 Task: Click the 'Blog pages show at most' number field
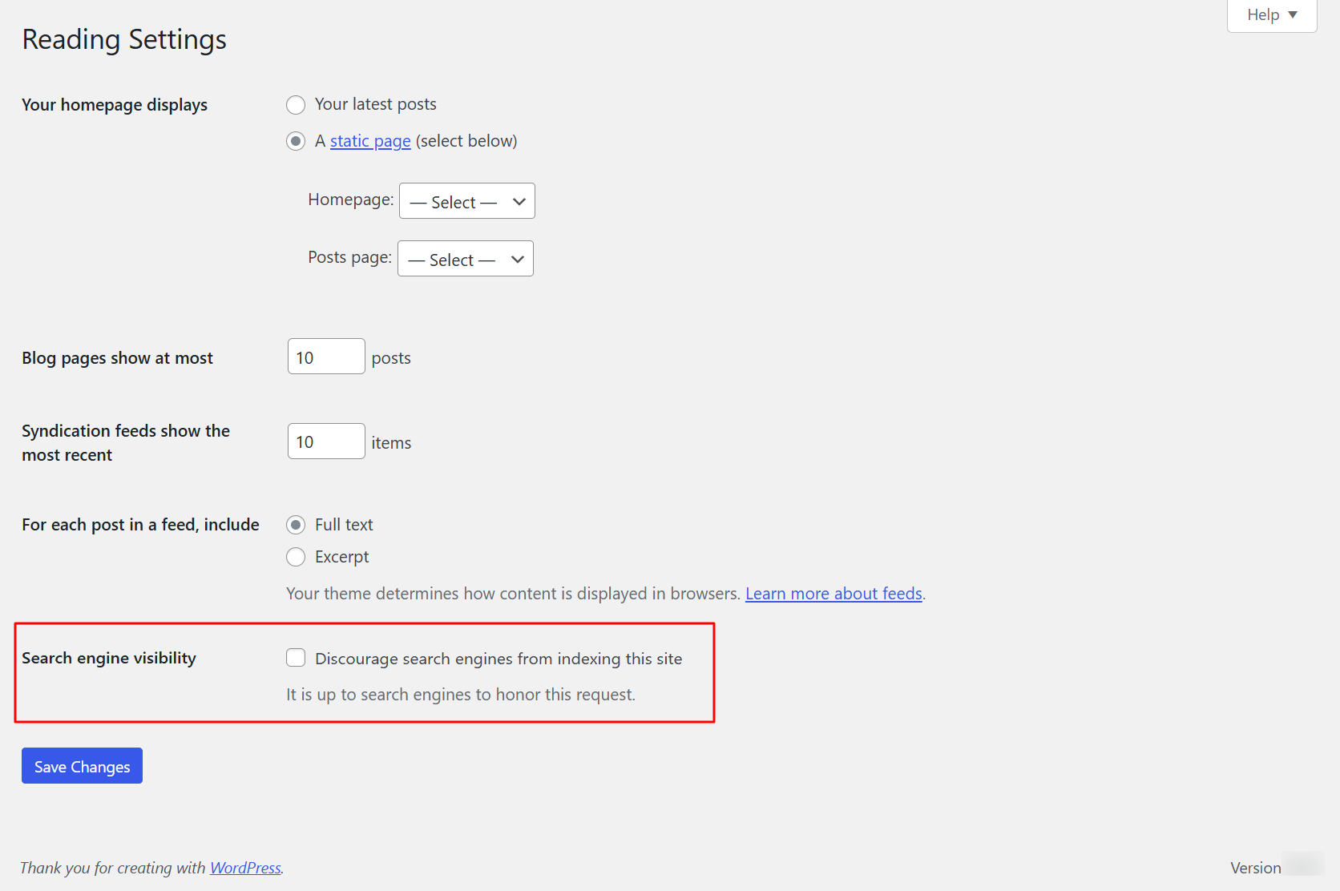click(x=326, y=357)
